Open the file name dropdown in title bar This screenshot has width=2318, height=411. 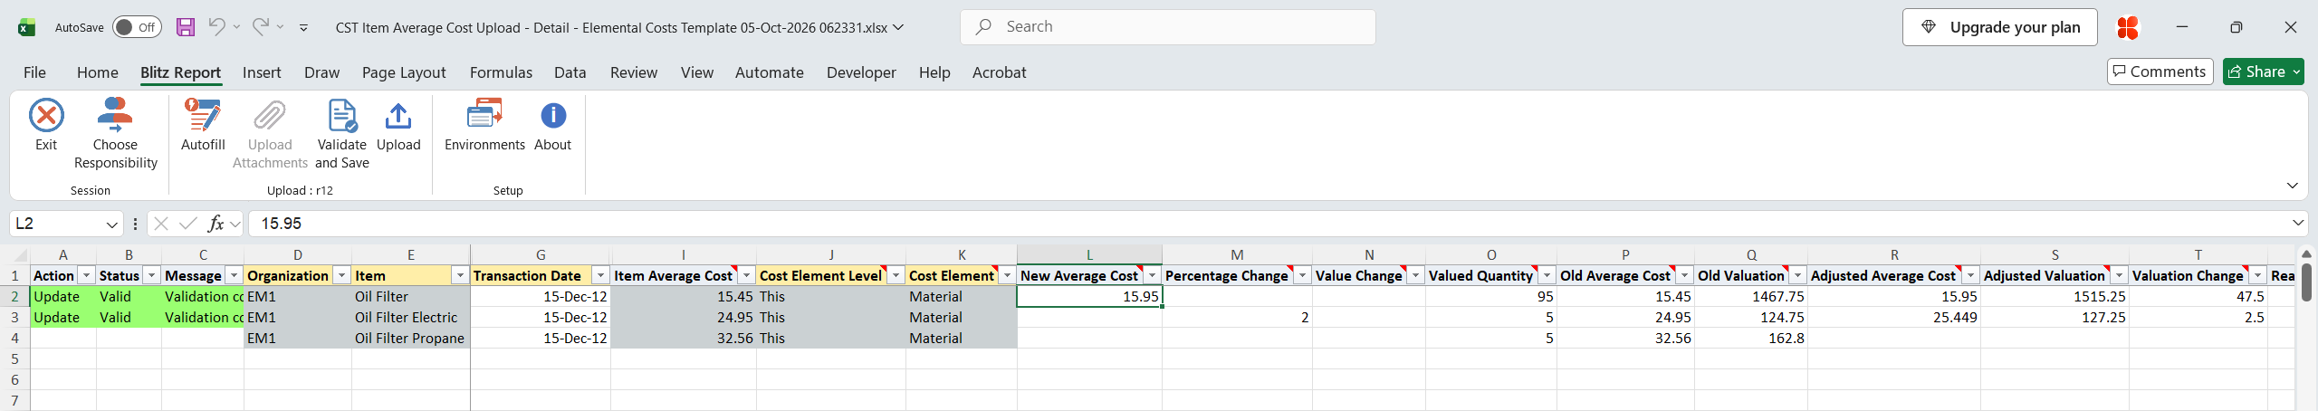[898, 27]
